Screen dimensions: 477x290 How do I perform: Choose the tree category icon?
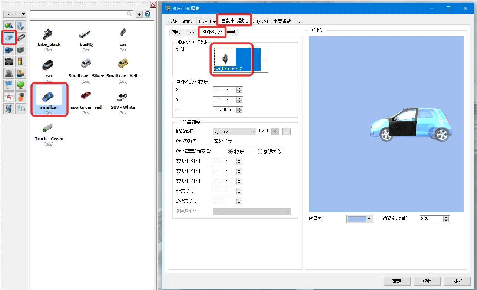click(x=21, y=85)
